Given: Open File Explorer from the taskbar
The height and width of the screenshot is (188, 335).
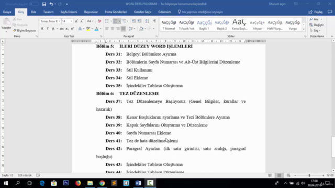Looking at the screenshot, I should click(x=90, y=183).
